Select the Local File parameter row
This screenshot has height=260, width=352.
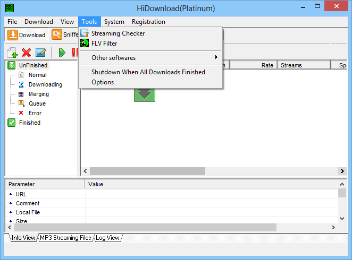(x=172, y=212)
